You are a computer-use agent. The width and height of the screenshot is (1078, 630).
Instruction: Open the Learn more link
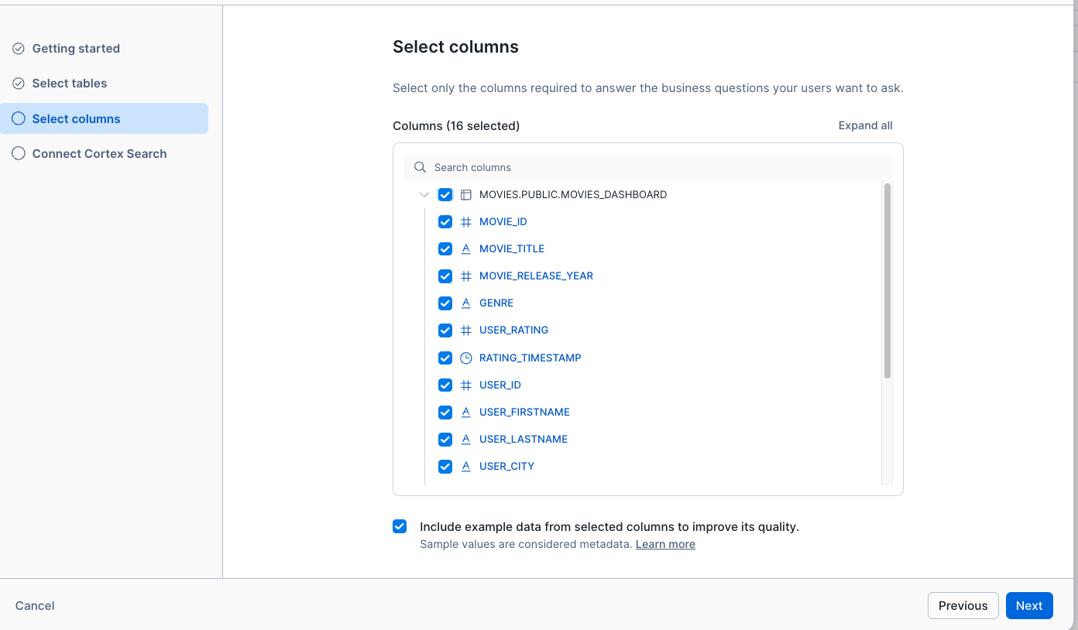tap(665, 544)
